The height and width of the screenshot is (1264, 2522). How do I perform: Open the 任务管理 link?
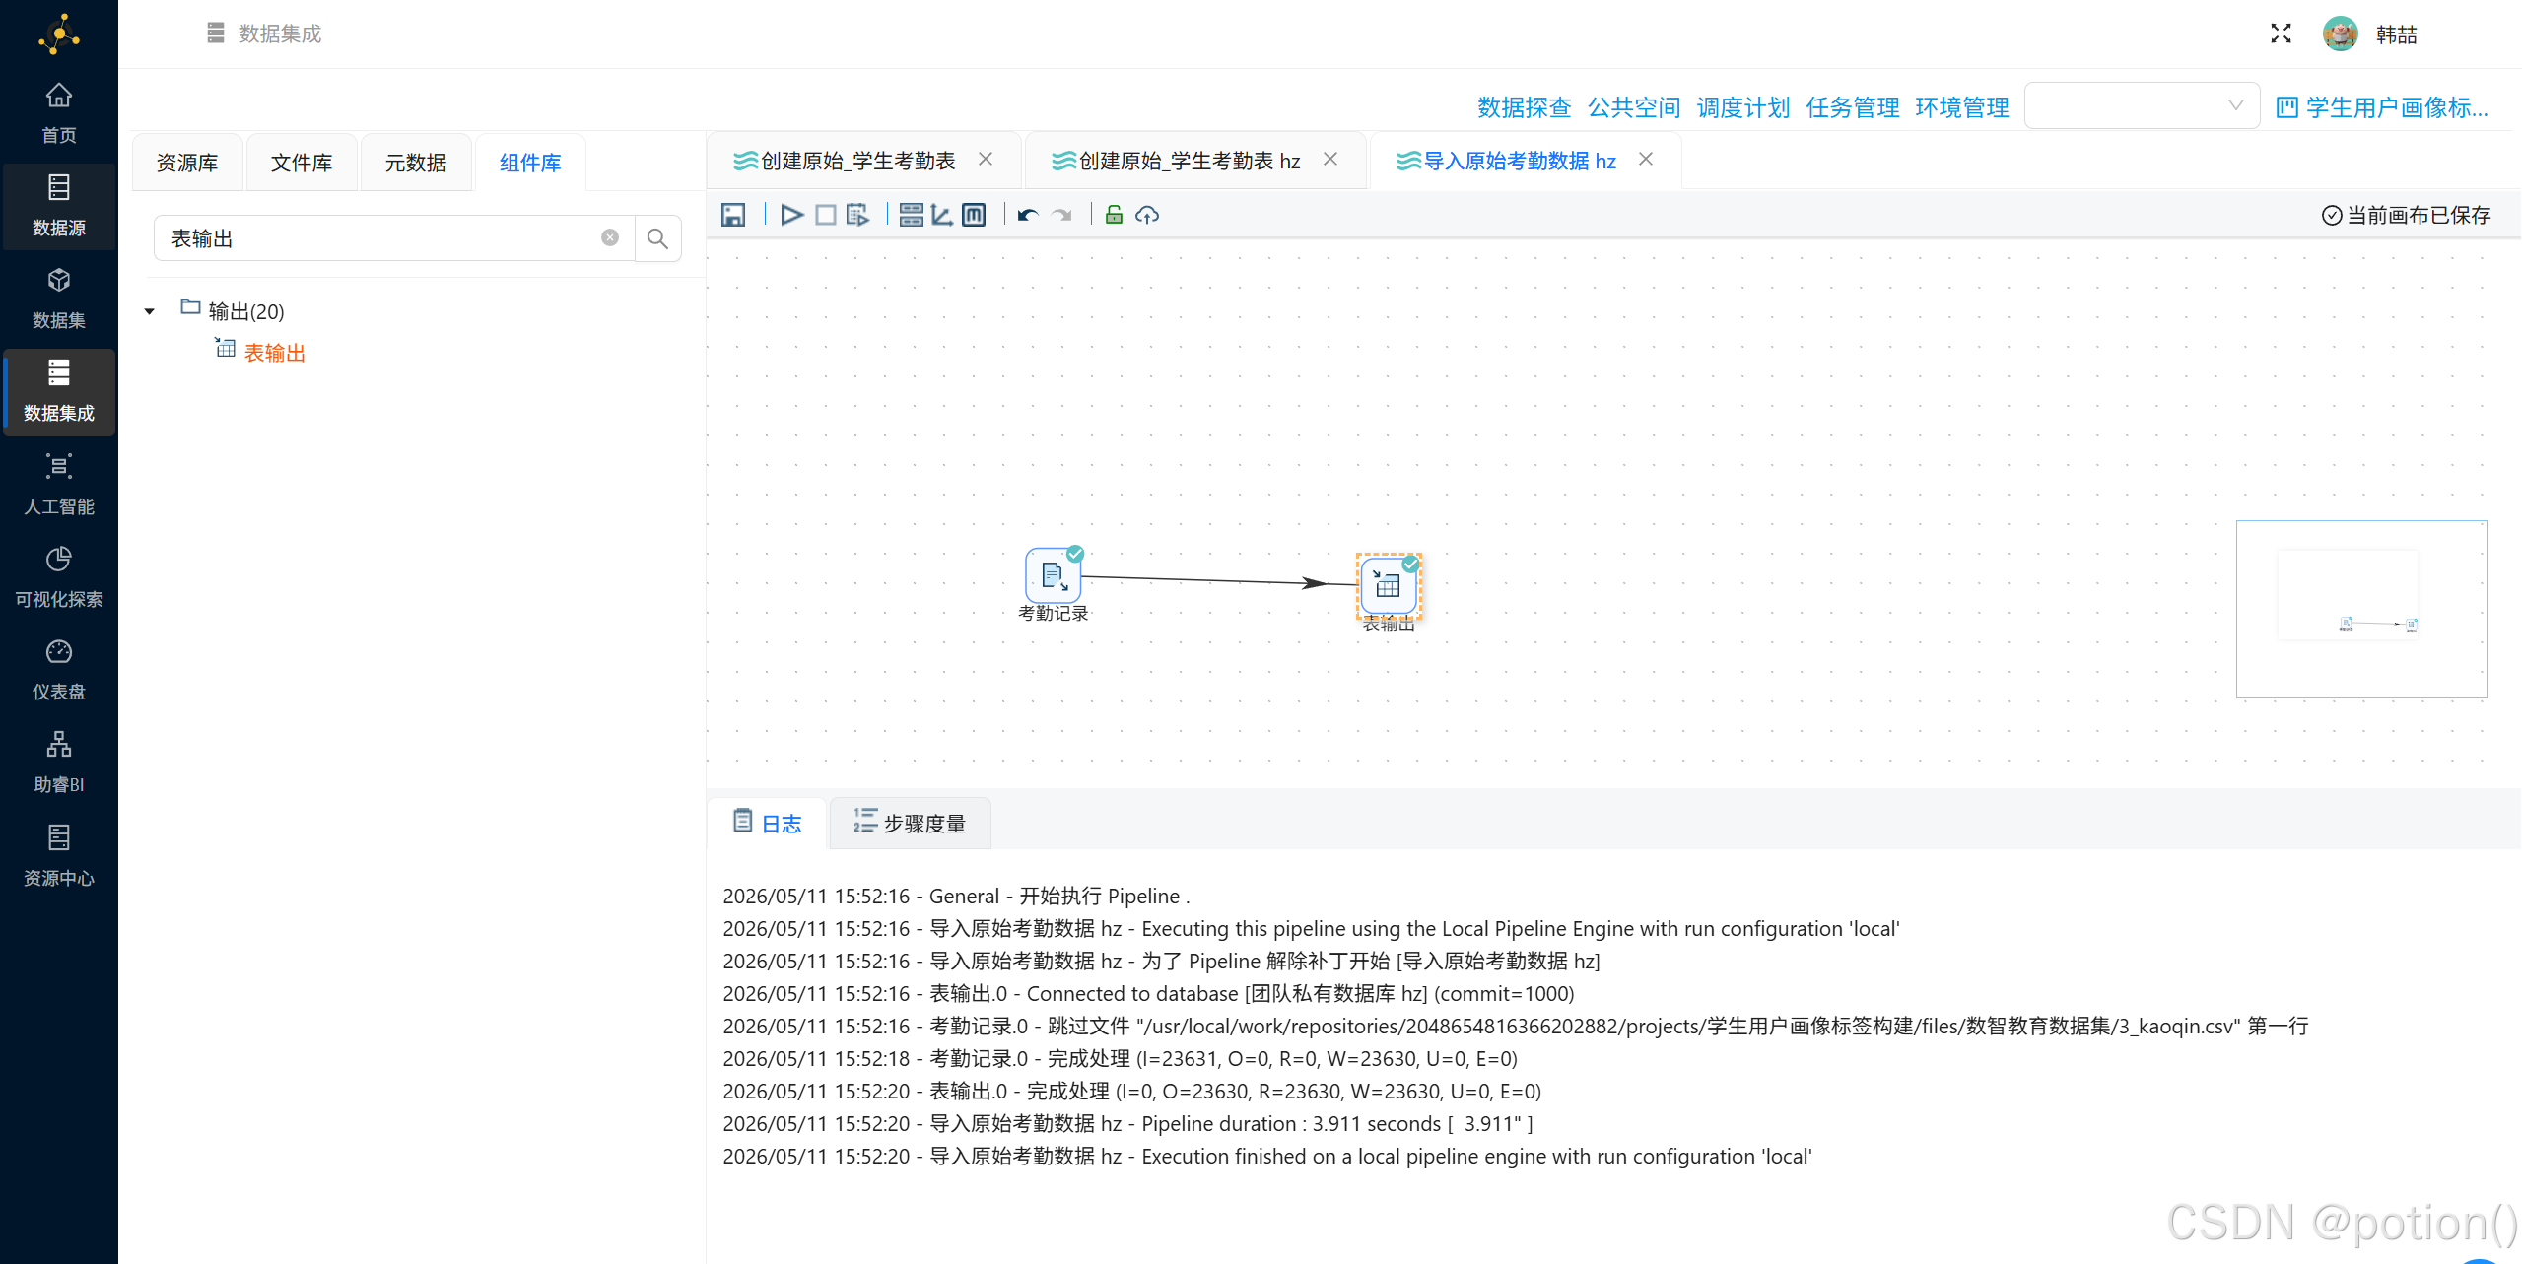pos(1853,107)
